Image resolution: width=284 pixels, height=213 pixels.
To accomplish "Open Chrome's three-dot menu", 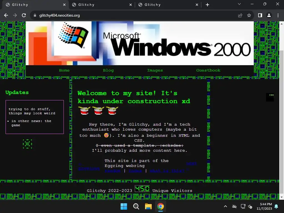I will (x=278, y=16).
